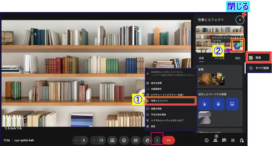The width and height of the screenshot is (272, 146).
Task: Click the participant name うえみみつる
Action: click(13, 128)
